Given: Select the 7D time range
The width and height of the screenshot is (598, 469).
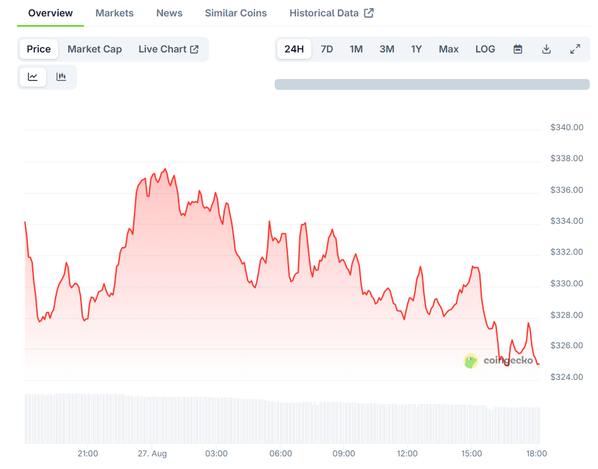Looking at the screenshot, I should (327, 49).
